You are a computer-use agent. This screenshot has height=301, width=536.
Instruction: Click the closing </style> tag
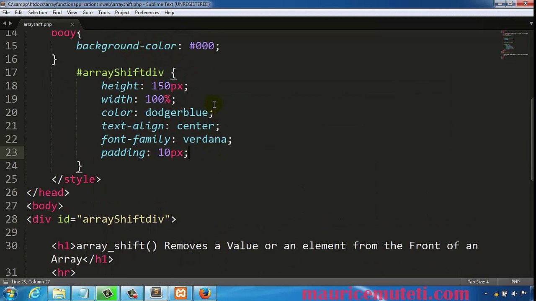pos(76,179)
